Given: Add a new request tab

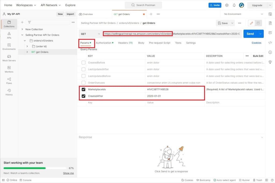Looking at the screenshot, I should pos(151,14).
